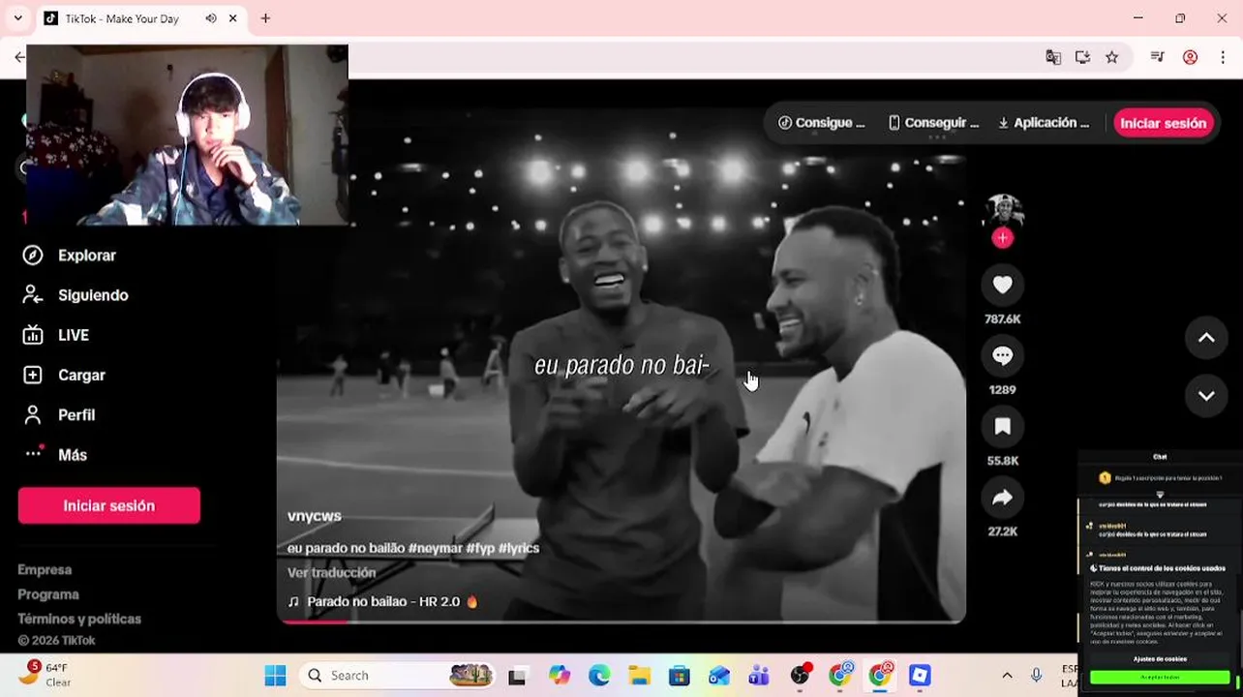Open Microsoft Edge from the taskbar

tap(599, 676)
